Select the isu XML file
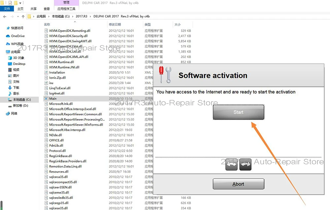Viewport: 330px width, 210px height. coord(51,83)
